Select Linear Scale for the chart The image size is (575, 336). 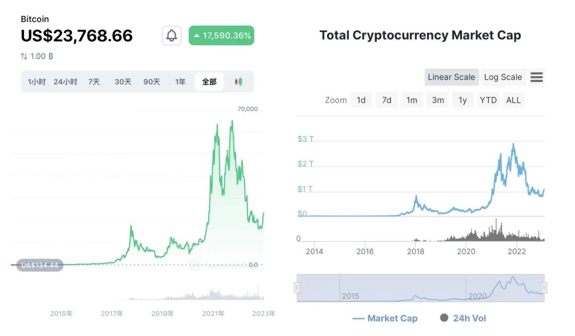(x=451, y=77)
